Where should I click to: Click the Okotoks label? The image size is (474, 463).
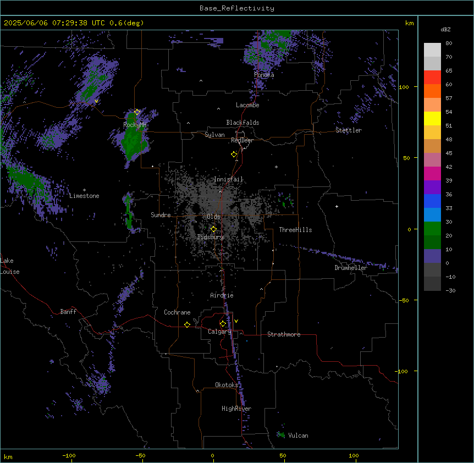227,385
